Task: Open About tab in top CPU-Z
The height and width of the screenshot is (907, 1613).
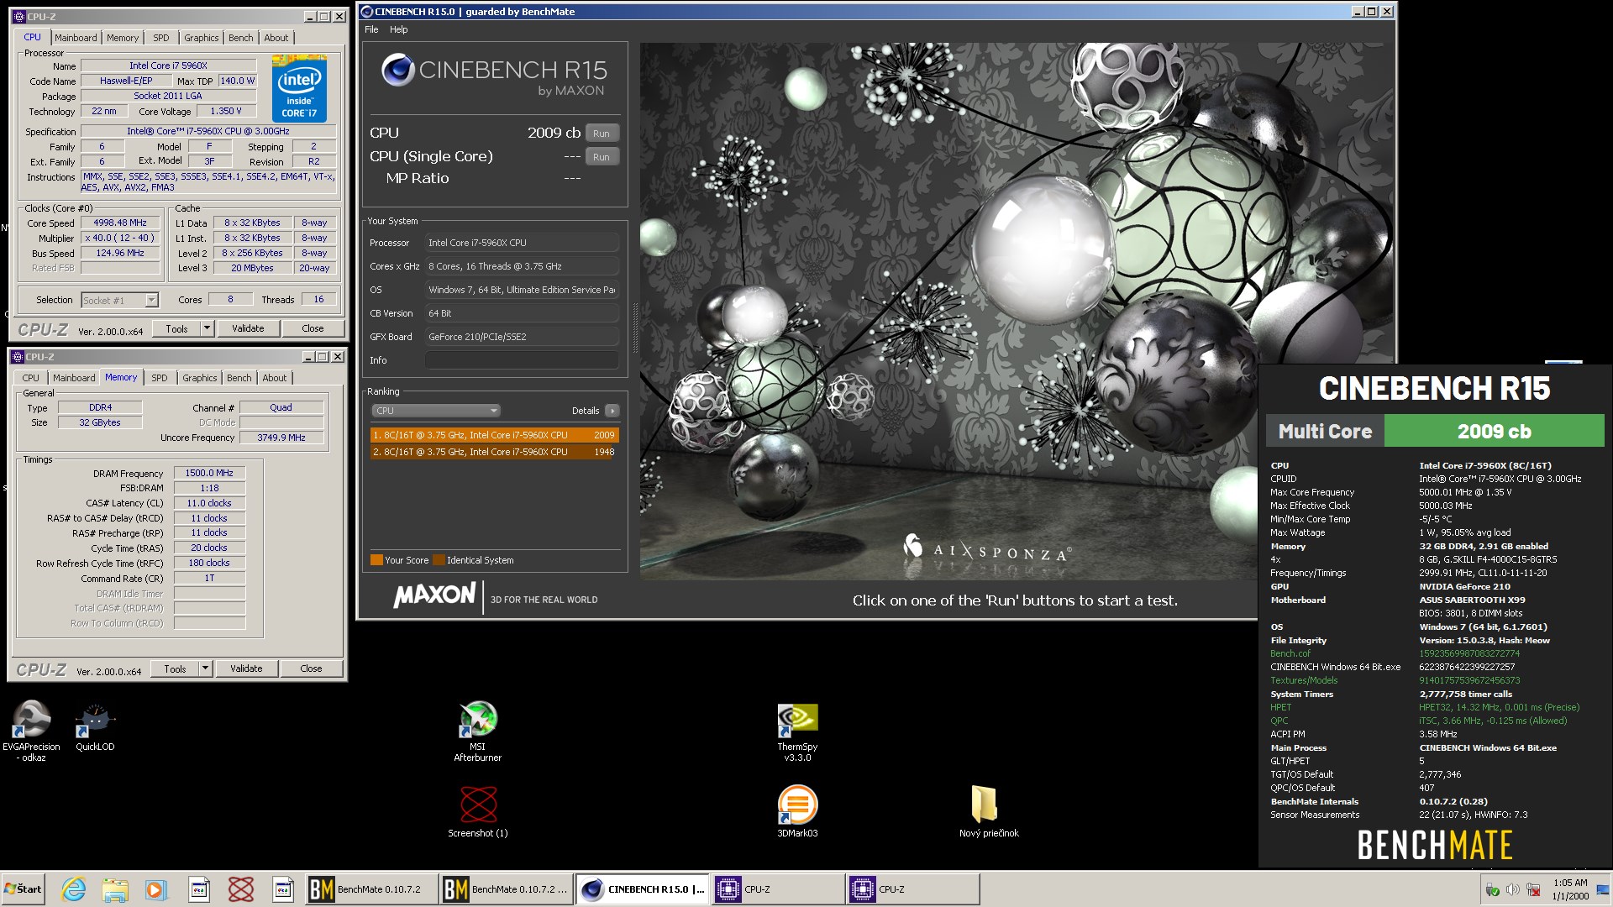Action: tap(276, 38)
